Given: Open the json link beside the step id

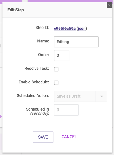Looking at the screenshot, I should click(82, 29).
